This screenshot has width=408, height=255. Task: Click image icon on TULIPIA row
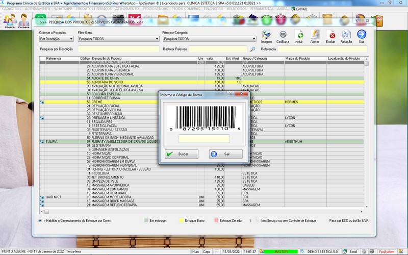[x=42, y=142]
